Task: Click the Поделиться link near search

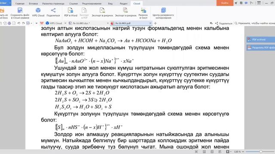Action: (x=223, y=23)
